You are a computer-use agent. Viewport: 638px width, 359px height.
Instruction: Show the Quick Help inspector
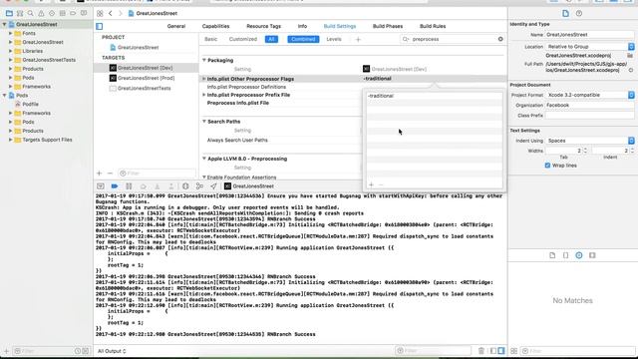579,13
